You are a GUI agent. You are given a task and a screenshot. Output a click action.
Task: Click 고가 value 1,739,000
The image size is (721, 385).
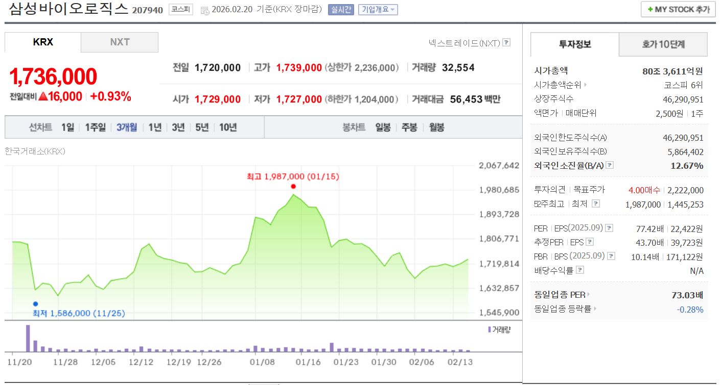[x=299, y=67]
